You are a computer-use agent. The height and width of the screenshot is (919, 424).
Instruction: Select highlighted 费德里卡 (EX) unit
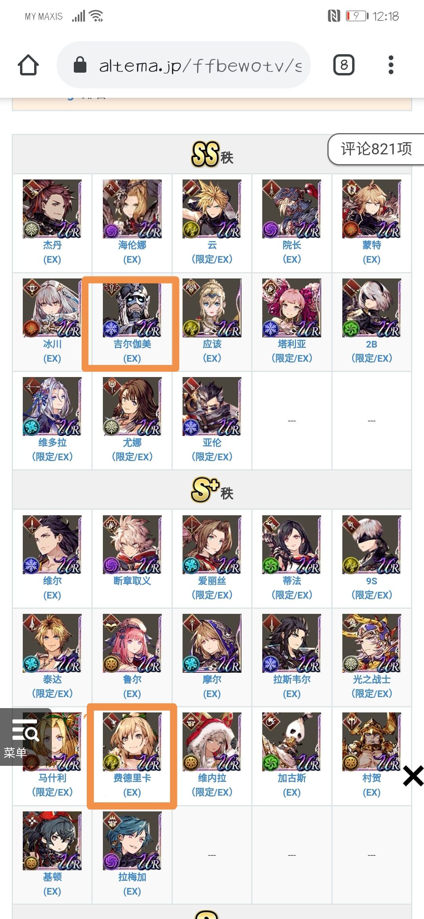coord(132,756)
